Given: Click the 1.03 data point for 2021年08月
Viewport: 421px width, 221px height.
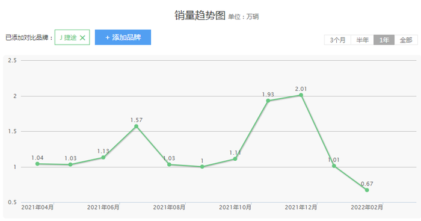Looking at the screenshot, I should (169, 164).
